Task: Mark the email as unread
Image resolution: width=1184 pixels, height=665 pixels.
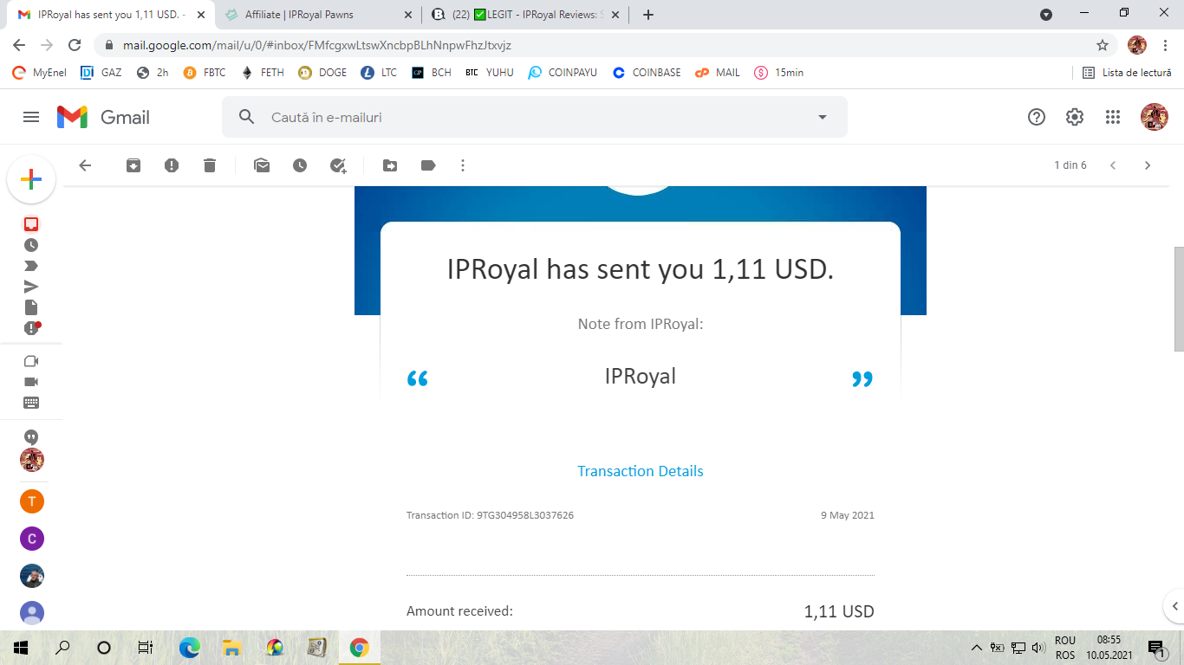Action: point(262,165)
